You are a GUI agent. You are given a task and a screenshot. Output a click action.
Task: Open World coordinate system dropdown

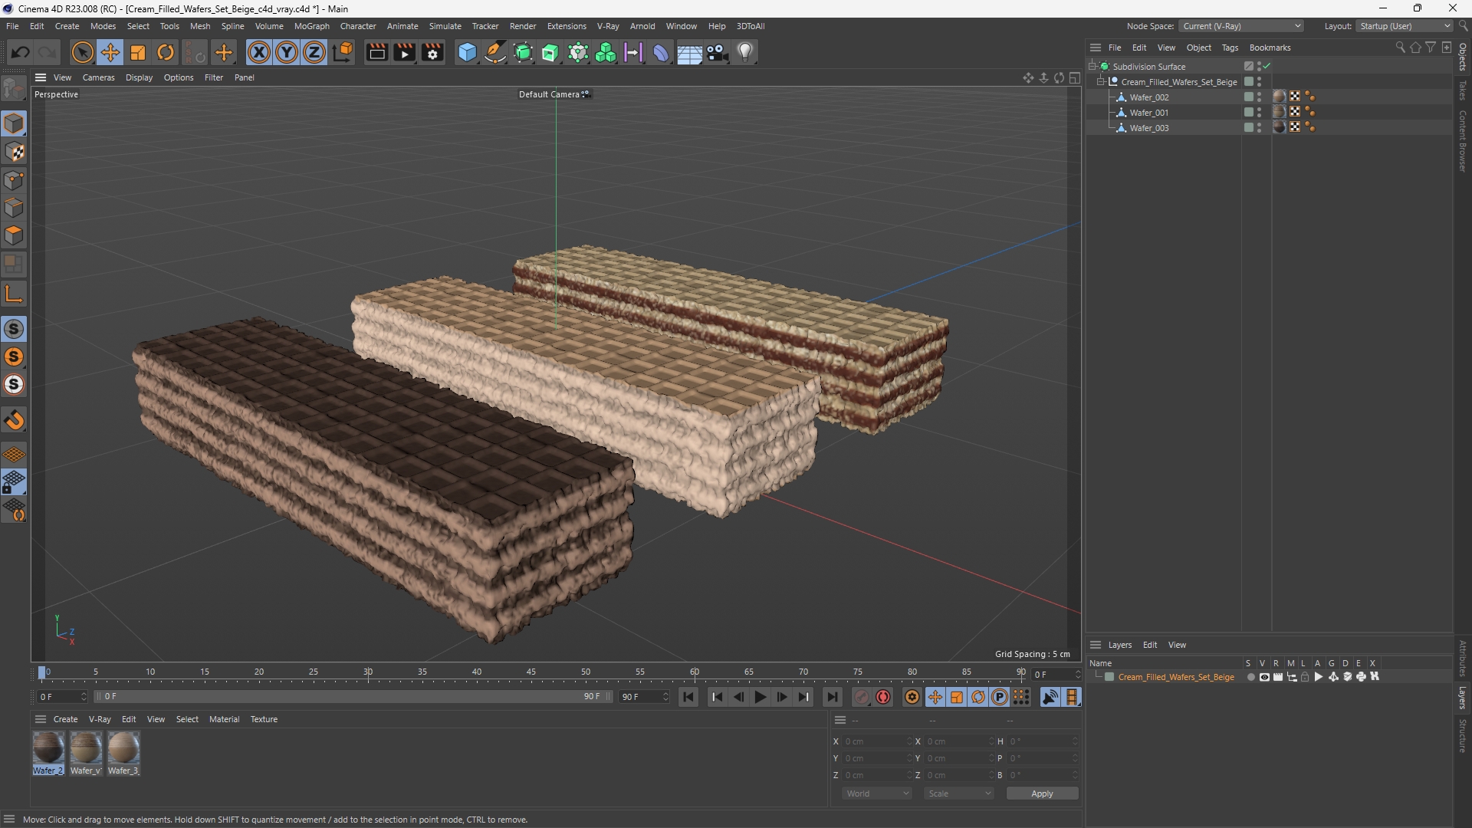pyautogui.click(x=877, y=793)
